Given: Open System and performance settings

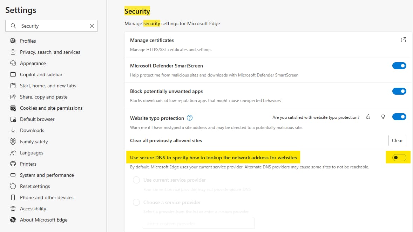Looking at the screenshot, I should coord(47,175).
